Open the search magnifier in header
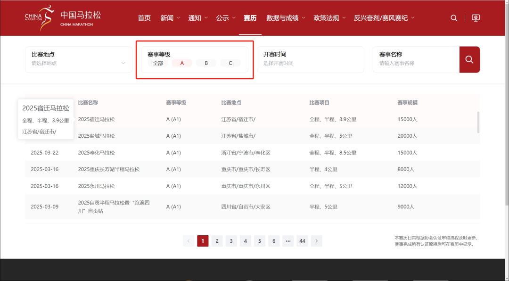Image resolution: width=509 pixels, height=281 pixels. point(454,18)
